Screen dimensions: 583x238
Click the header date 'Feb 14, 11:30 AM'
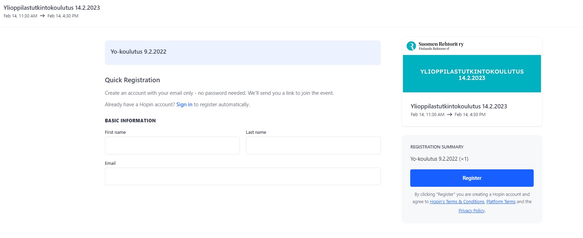tap(20, 16)
